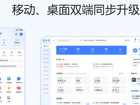The height and width of the screenshot is (105, 140).
Task: Open the 小千发起售后退款处理 card
Action: click(110, 65)
